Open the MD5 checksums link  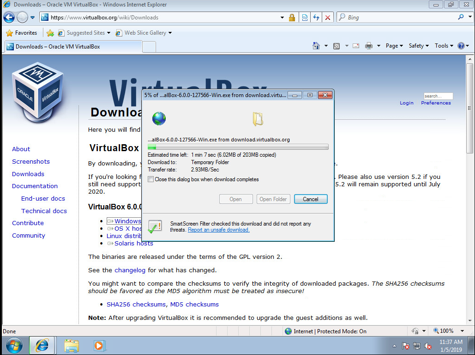pos(194,304)
